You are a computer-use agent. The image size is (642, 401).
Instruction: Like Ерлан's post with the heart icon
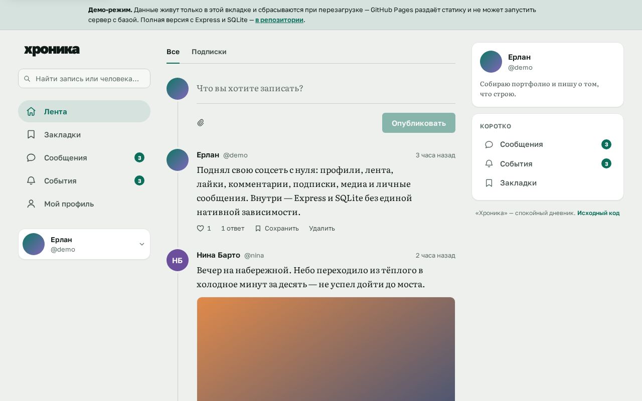click(x=200, y=228)
